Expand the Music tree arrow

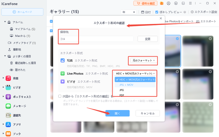[3, 78]
